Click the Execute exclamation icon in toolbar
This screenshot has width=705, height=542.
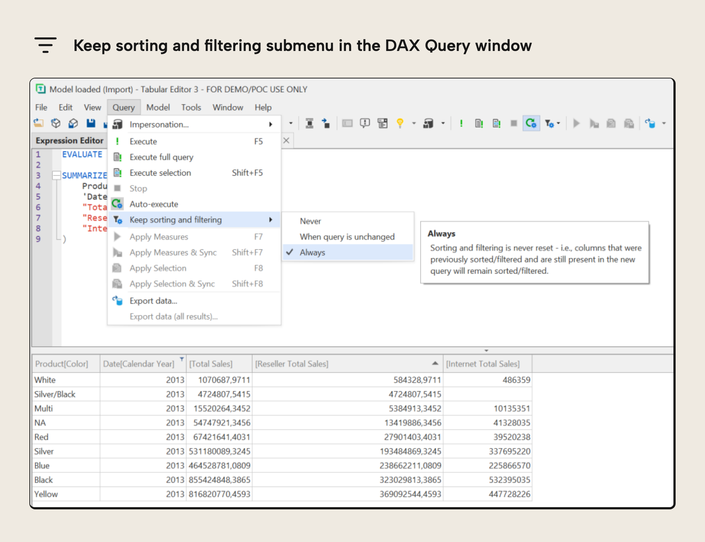coord(461,124)
